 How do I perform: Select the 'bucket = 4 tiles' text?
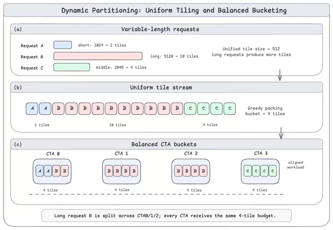(x=265, y=114)
